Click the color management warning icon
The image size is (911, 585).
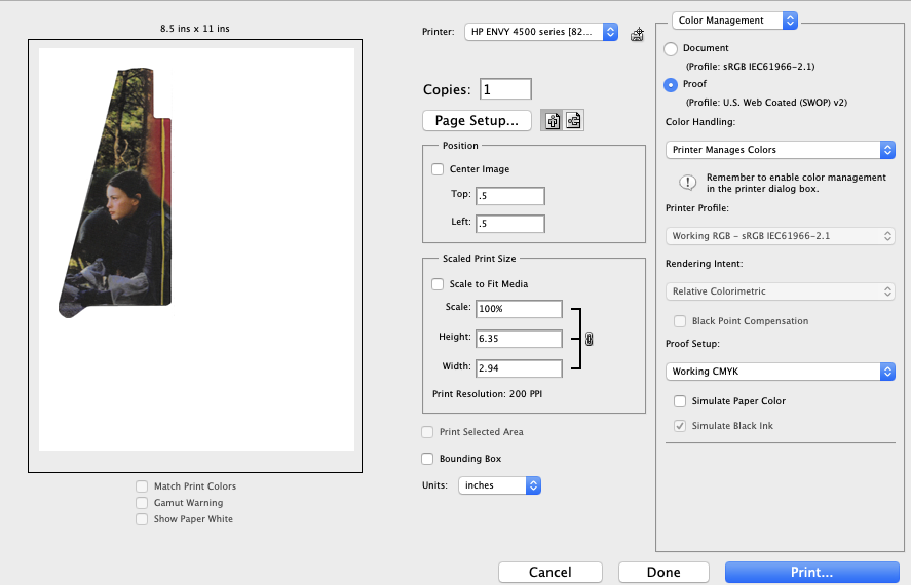[x=687, y=183]
